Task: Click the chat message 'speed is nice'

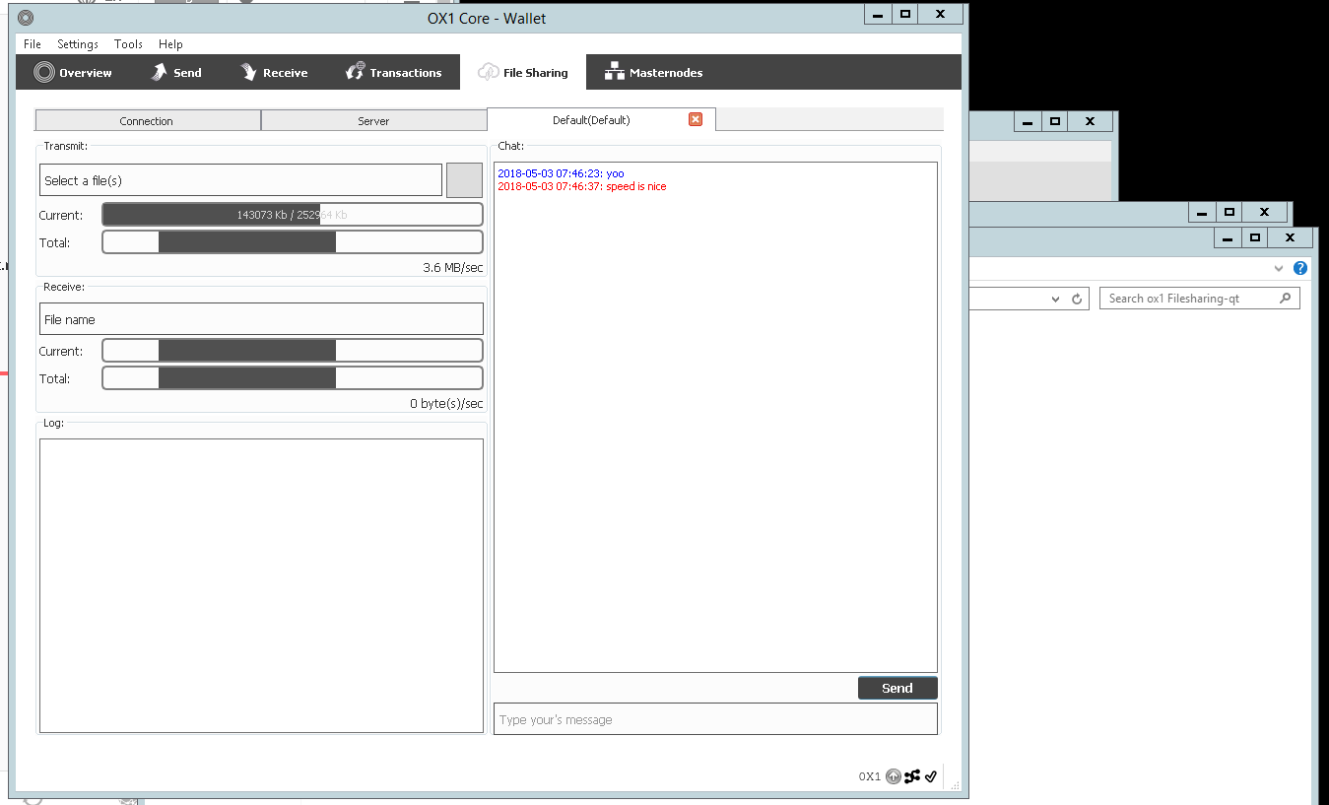Action: [635, 186]
